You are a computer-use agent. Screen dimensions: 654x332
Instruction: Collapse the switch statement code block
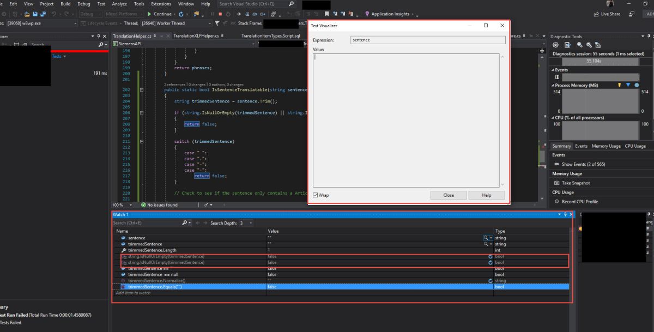click(142, 141)
